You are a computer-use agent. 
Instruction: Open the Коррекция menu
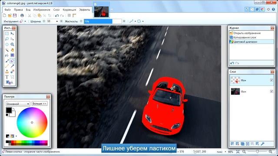click(69, 10)
